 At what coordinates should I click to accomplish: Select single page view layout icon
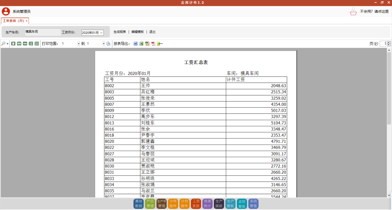13,44
